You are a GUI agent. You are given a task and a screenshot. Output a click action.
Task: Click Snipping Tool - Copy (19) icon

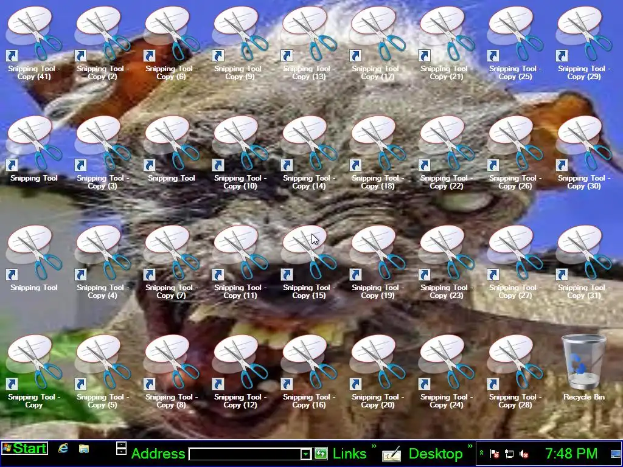[377, 262]
